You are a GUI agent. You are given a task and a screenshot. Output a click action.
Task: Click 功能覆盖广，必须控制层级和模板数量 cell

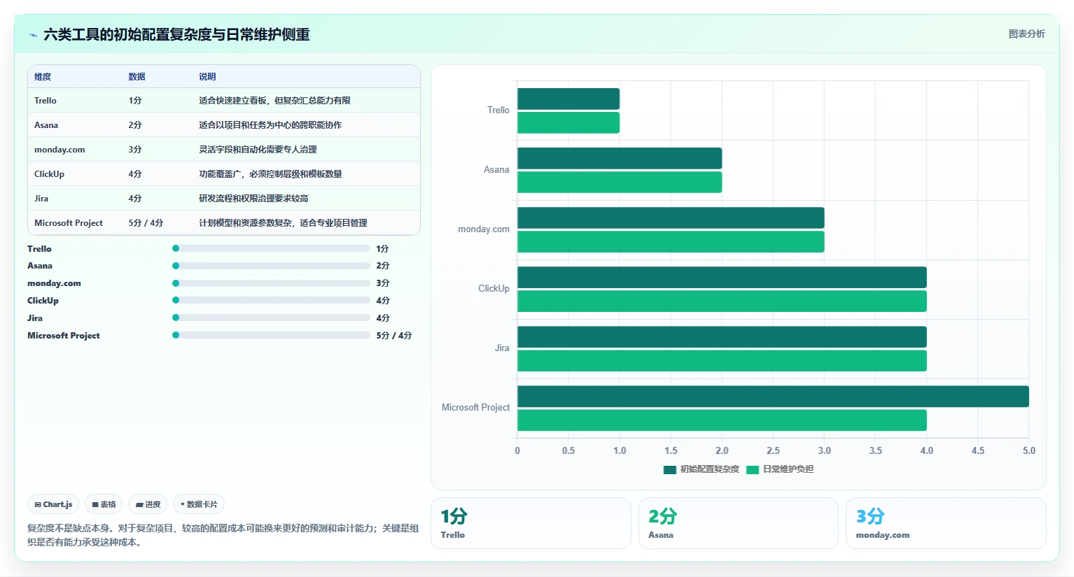coord(270,174)
